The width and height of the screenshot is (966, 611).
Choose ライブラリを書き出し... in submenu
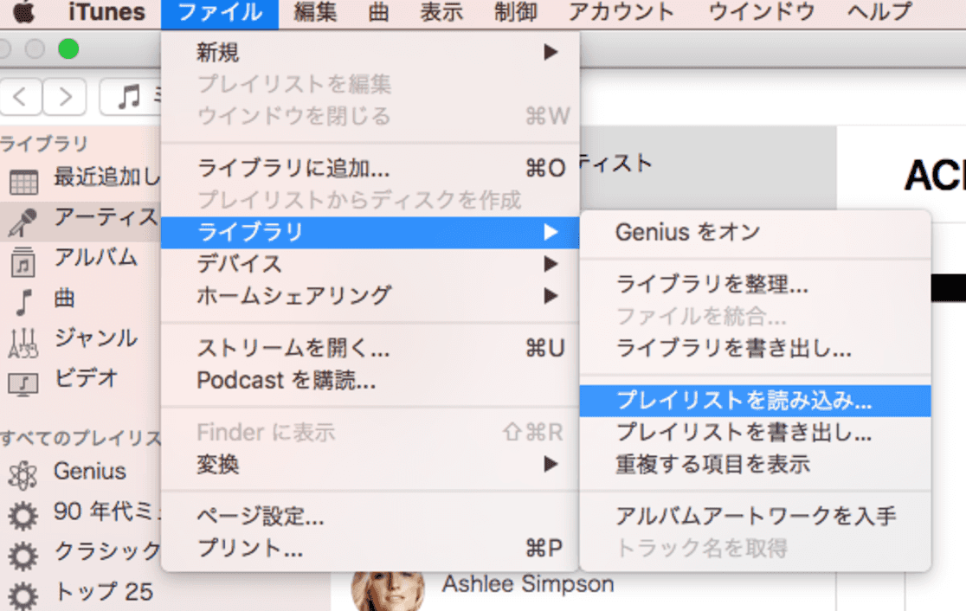click(x=756, y=349)
